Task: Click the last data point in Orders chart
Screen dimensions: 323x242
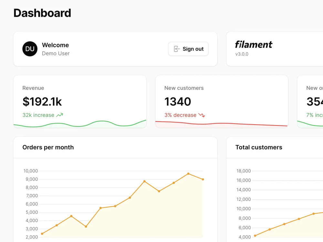Action: pyautogui.click(x=203, y=179)
